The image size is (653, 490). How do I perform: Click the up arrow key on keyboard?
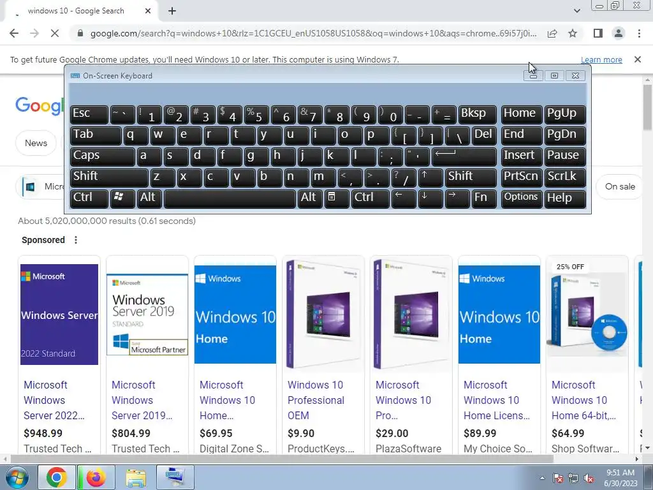coord(430,177)
